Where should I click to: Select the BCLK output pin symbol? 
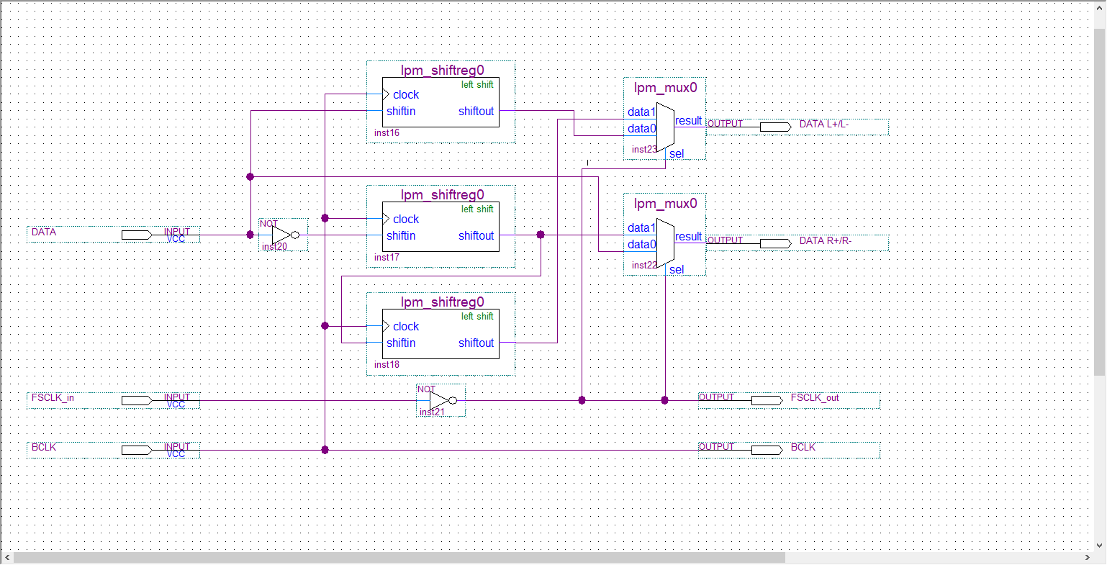[767, 451]
